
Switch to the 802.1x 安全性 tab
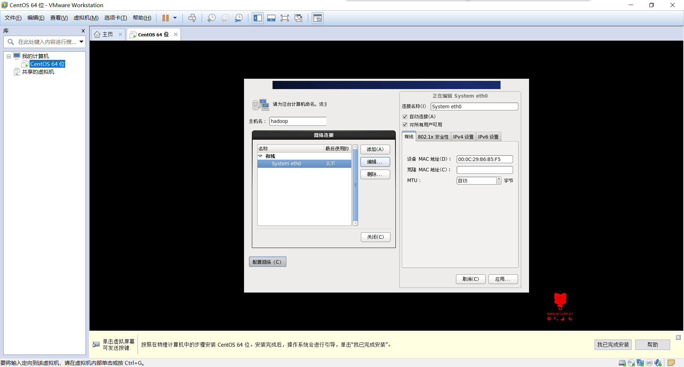(433, 137)
